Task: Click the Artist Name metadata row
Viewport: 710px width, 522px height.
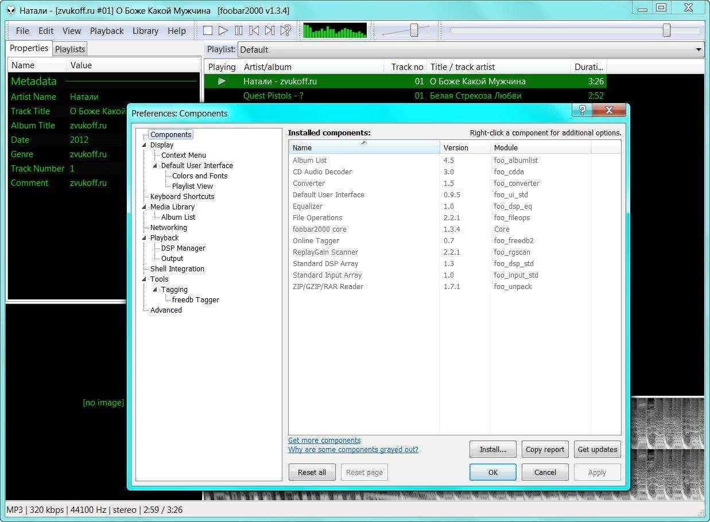Action: [103, 97]
